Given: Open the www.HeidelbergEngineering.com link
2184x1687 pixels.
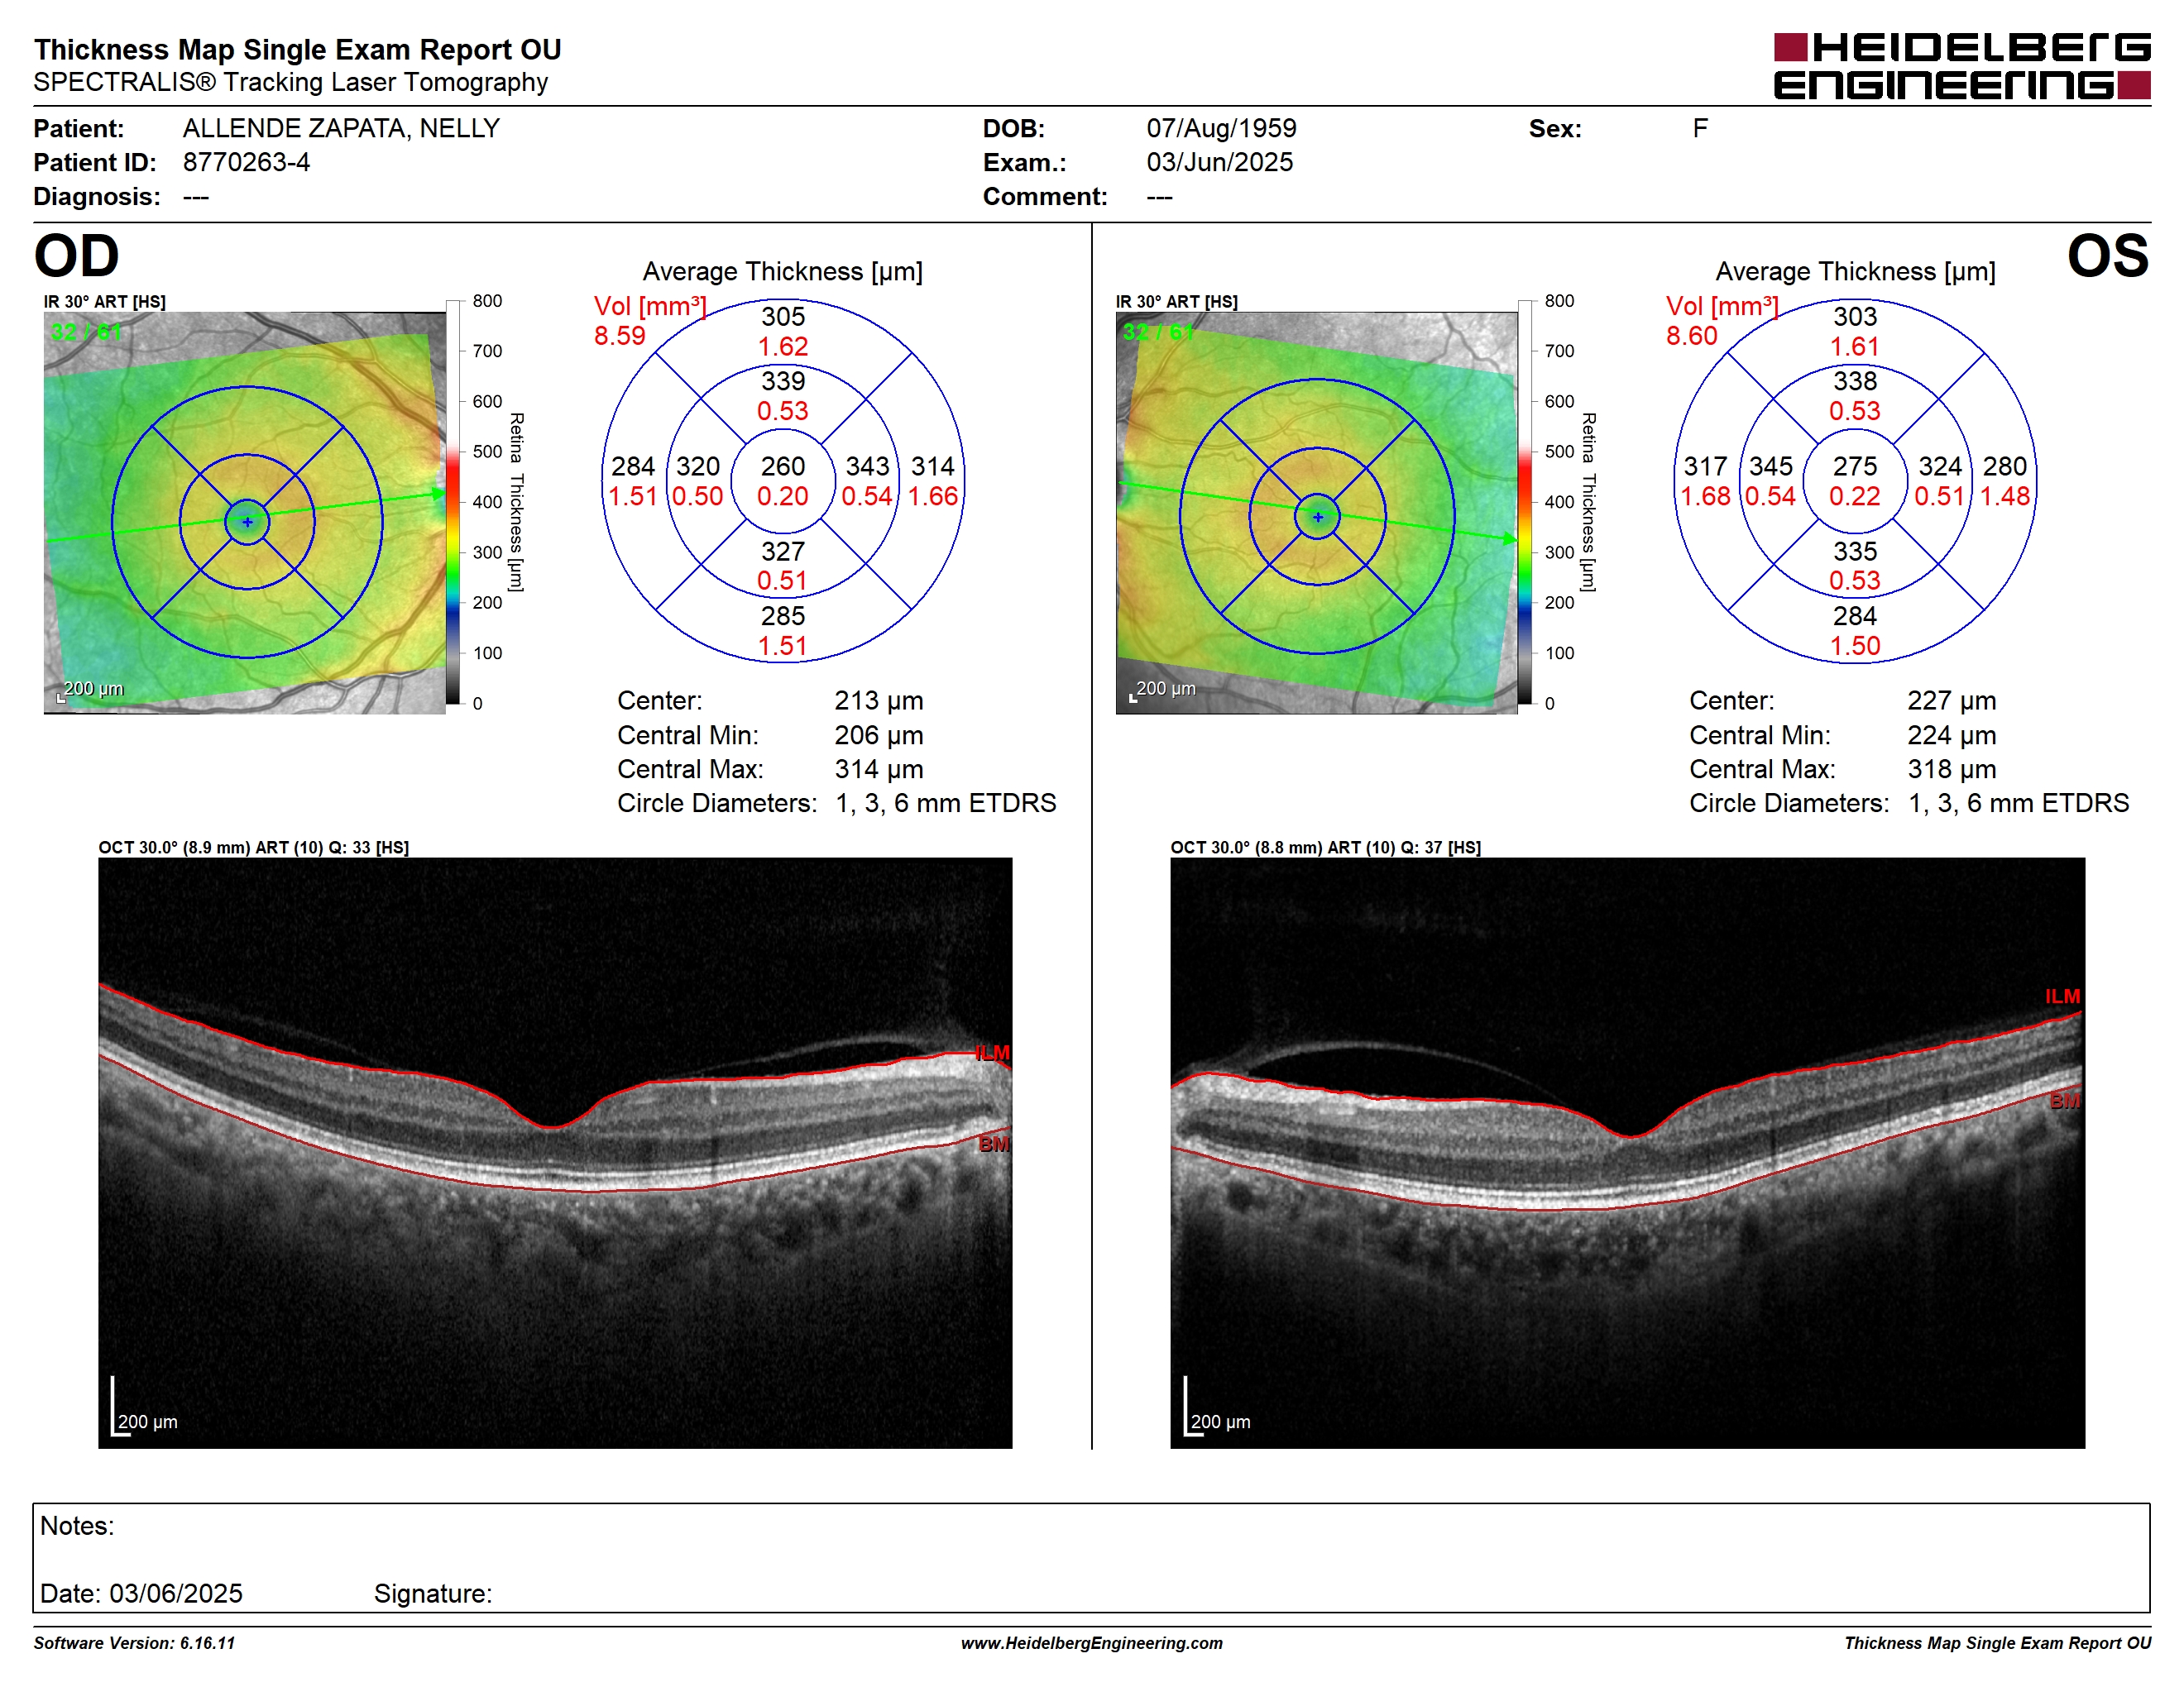Looking at the screenshot, I should (x=1091, y=1643).
